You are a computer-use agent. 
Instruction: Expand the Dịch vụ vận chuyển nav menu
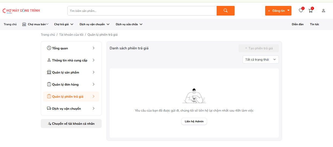tap(94, 24)
